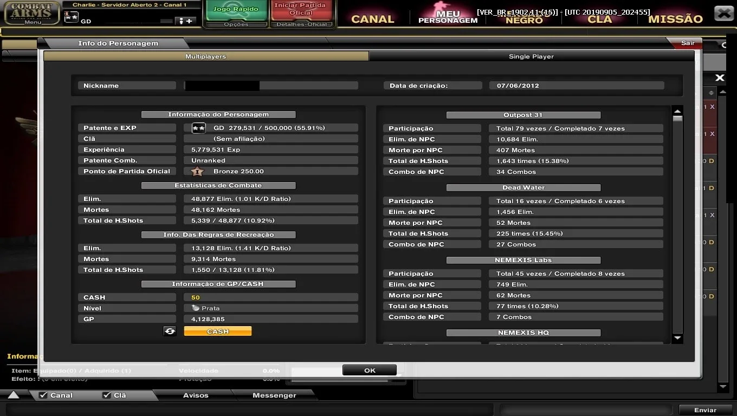Click the 9,314 Mortes recreation value
737x416 pixels.
tap(271, 259)
